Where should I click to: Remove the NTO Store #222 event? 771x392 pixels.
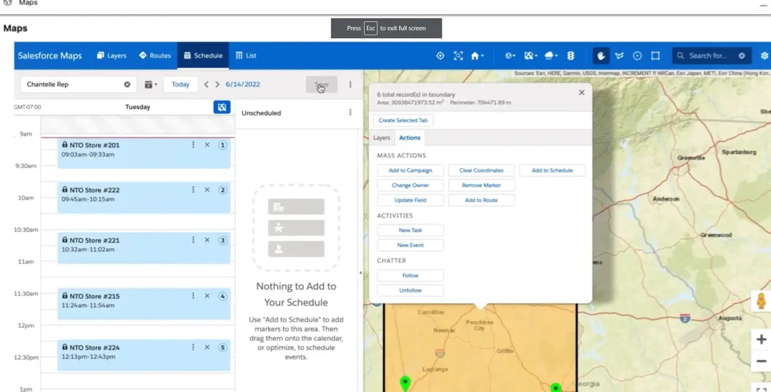point(207,190)
